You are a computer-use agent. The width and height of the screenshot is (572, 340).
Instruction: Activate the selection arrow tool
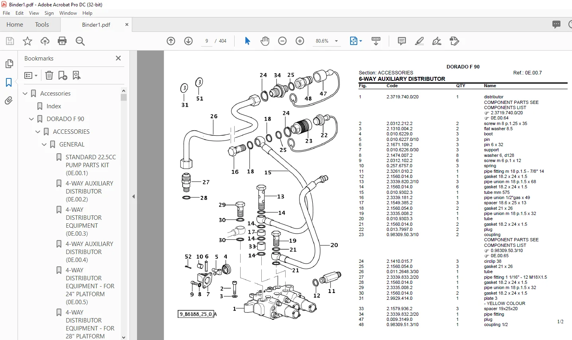point(247,41)
